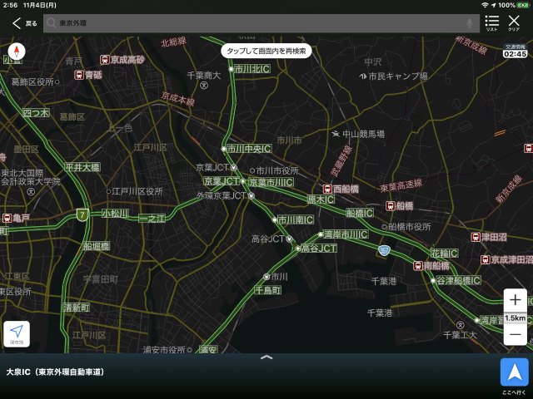Start navigation with ここへ行く arrow button

515,372
